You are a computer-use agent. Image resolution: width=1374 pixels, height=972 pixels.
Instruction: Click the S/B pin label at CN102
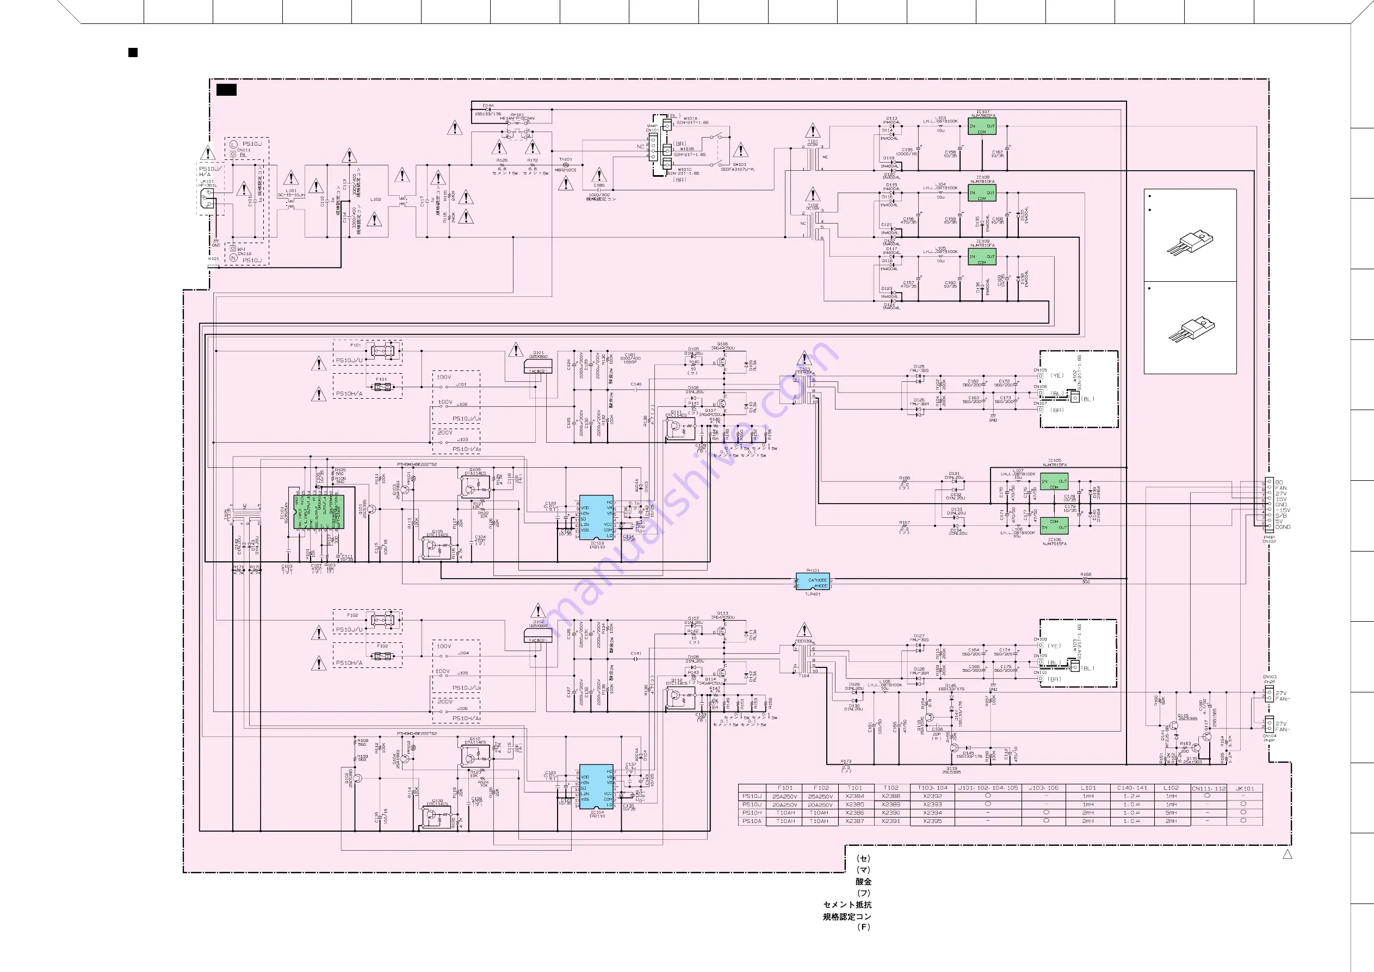coord(1280,515)
